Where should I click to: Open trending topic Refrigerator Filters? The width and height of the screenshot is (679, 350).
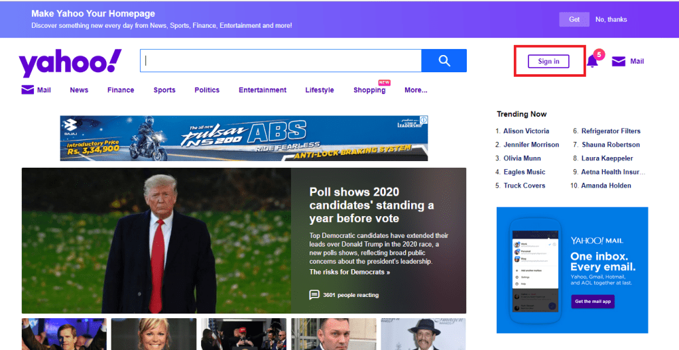[611, 131]
